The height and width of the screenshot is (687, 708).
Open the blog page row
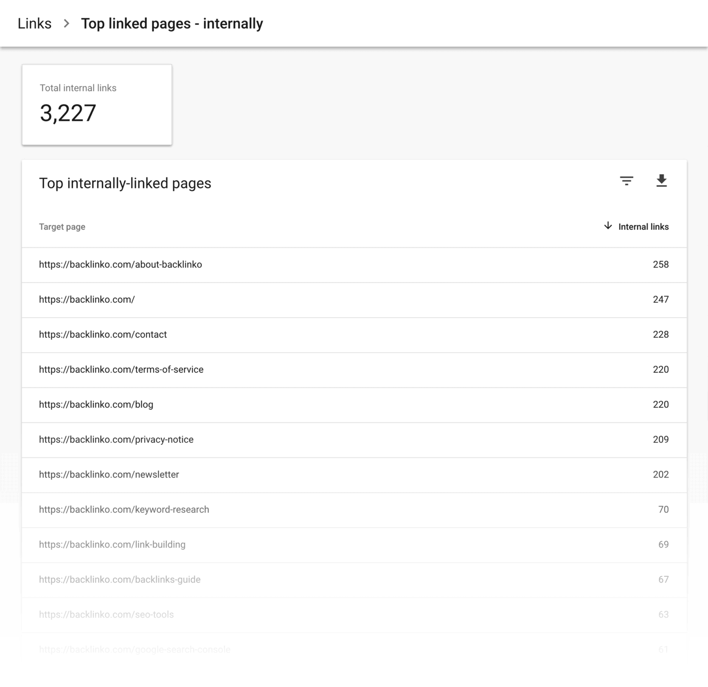(x=96, y=404)
